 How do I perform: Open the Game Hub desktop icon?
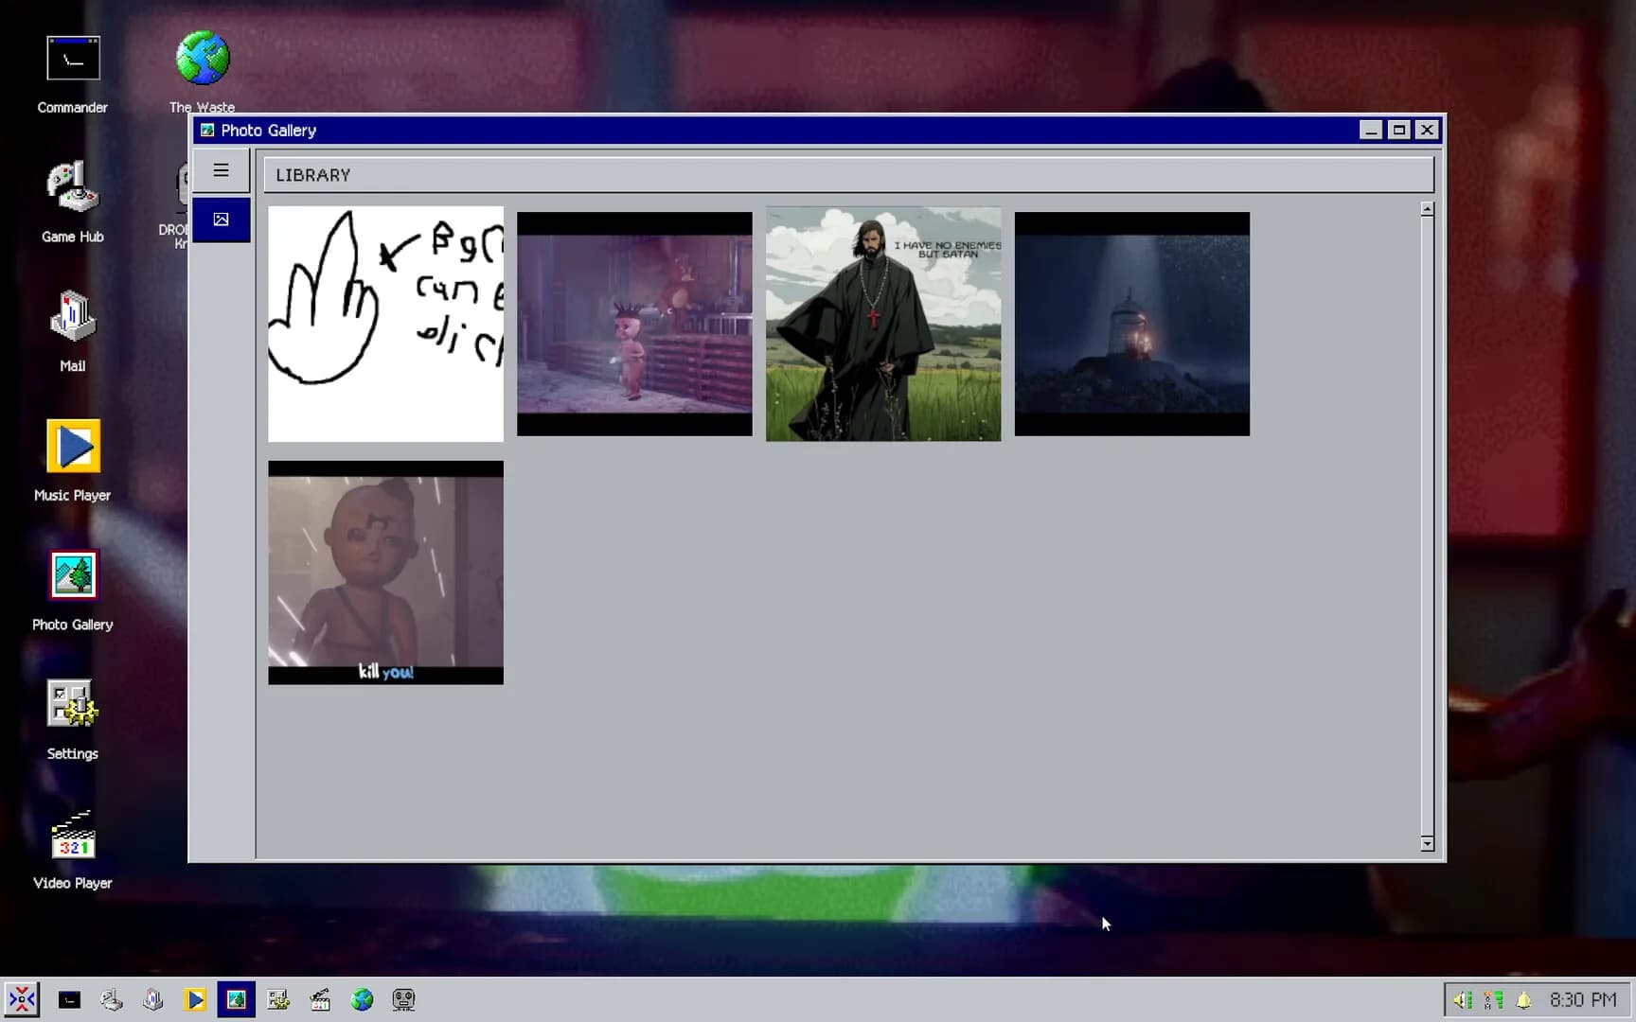[x=73, y=203]
